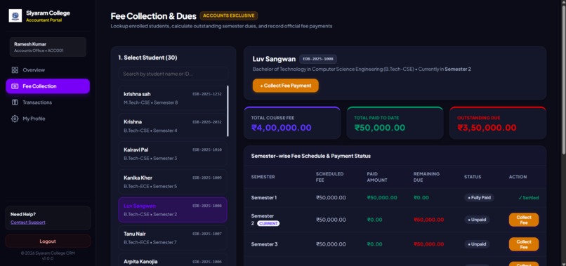Viewport: 566px width, 266px height.
Task: Click Total Paid To Date card
Action: tap(395, 123)
